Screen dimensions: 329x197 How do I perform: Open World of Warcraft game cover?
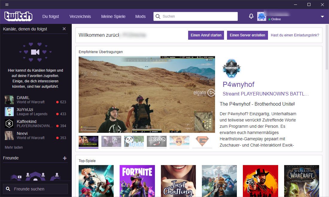click(x=301, y=181)
